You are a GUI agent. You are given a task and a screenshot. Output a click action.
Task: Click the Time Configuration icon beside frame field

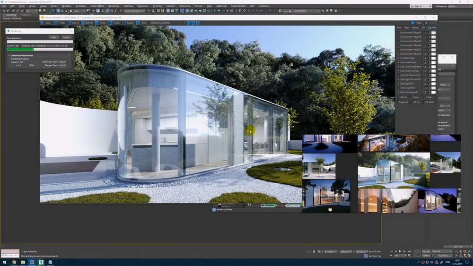click(409, 256)
